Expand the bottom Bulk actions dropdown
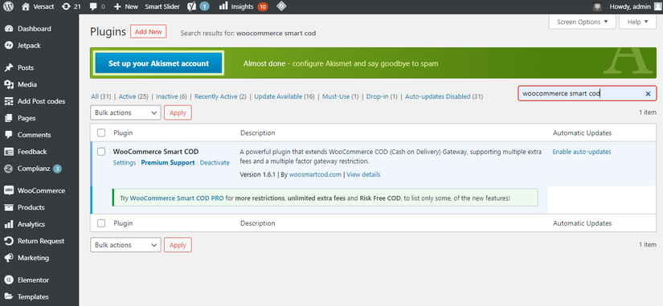Image resolution: width=663 pixels, height=306 pixels. click(125, 245)
